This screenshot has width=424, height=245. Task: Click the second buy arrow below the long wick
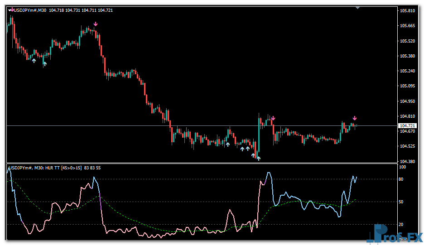coord(44,64)
